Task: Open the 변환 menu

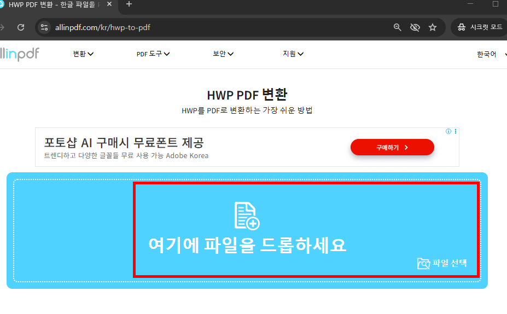Action: [84, 54]
